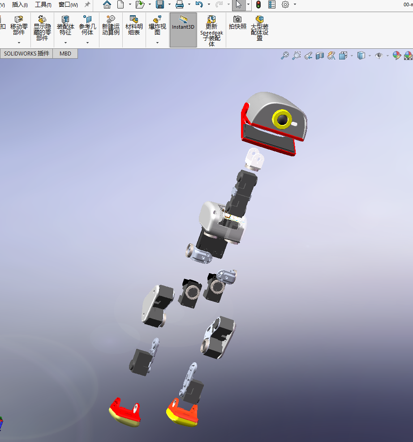Screen dimensions: 413x442
Task: Expand the Open file dropdown arrow
Action: tap(150, 4)
